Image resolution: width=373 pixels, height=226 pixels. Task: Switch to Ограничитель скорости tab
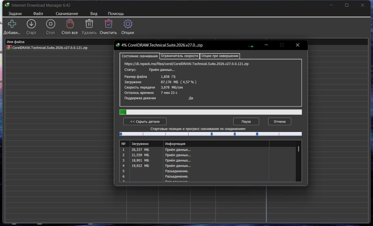179,56
